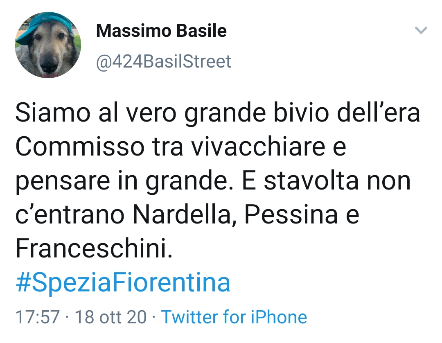Open Massimo Basile's profile via his name
Image resolution: width=442 pixels, height=343 pixels.
161,31
